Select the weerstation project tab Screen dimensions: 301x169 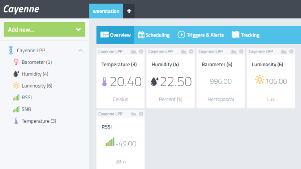pyautogui.click(x=106, y=11)
